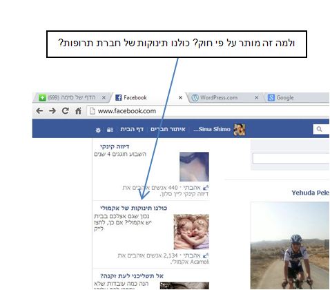This screenshot has height=290, width=330.
Task: Click the Facebook search magnifier icon
Action: click(319, 129)
